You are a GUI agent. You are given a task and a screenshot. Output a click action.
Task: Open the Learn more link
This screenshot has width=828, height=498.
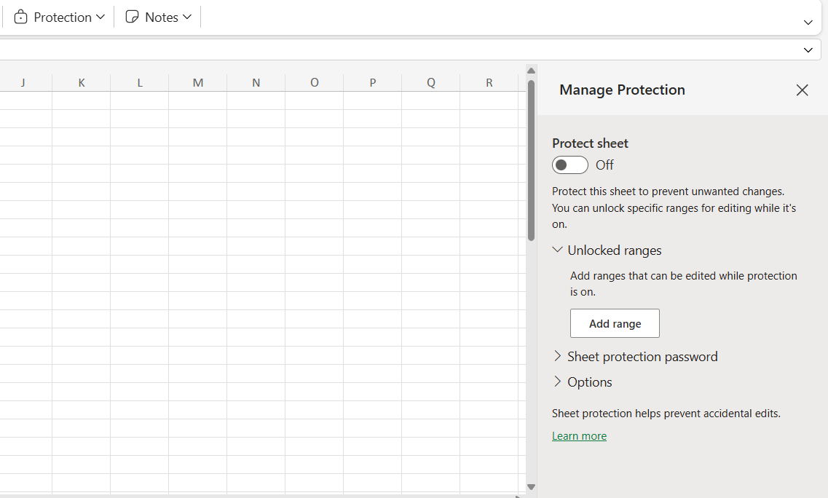[x=579, y=435]
